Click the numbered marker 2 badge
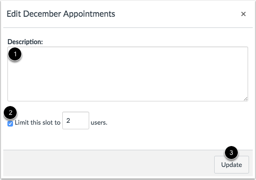 (10, 113)
